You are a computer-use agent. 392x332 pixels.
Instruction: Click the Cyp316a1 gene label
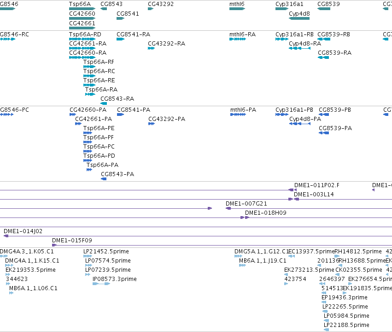click(289, 4)
